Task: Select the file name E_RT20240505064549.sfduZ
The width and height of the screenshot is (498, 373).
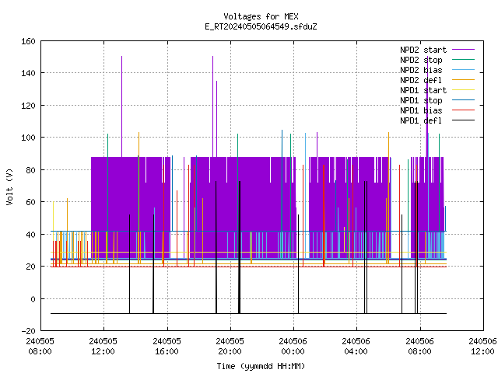Action: (261, 26)
